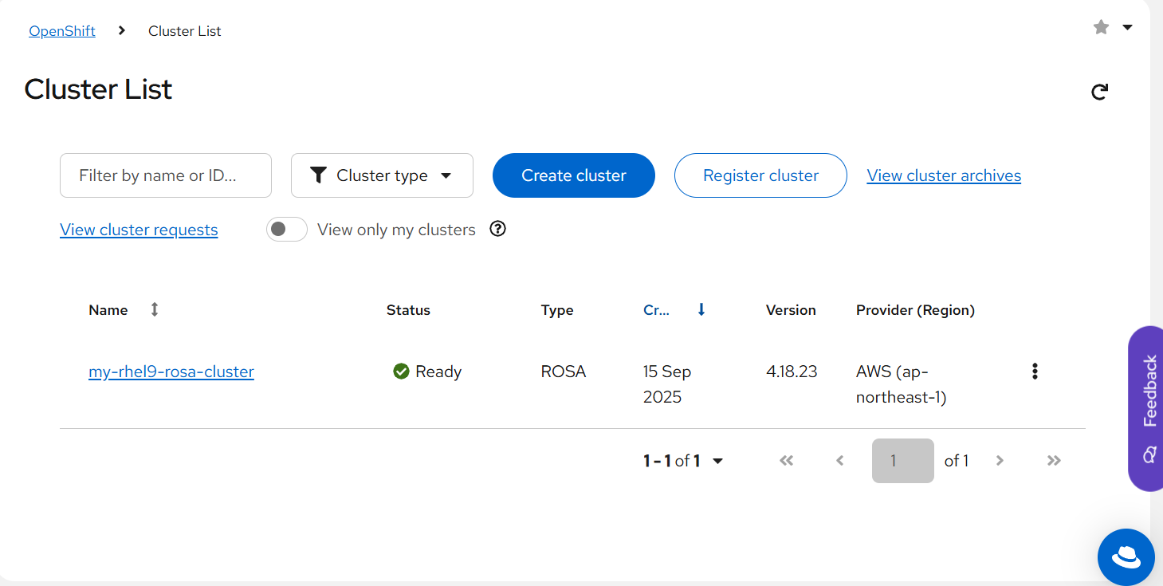Go to next page arrow
Viewport: 1163px width, 586px height.
[1000, 461]
